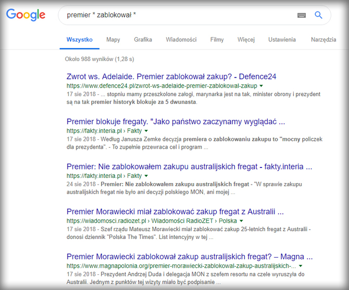Screen dimensions: 349x290
Task: Open the on-screen keyboard icon
Action: point(302,15)
